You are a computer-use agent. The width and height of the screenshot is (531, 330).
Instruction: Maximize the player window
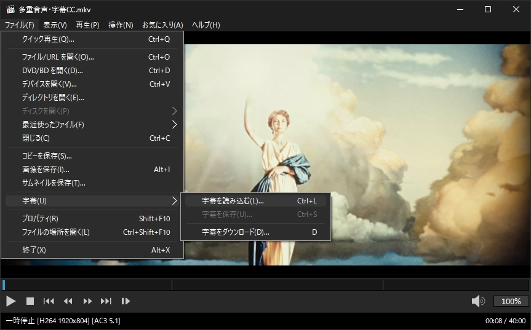click(488, 9)
